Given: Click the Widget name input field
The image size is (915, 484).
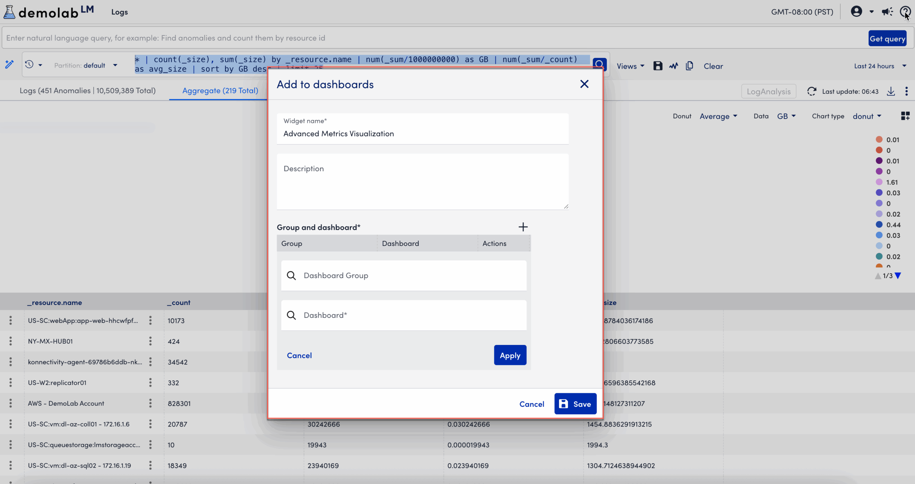Looking at the screenshot, I should point(422,133).
